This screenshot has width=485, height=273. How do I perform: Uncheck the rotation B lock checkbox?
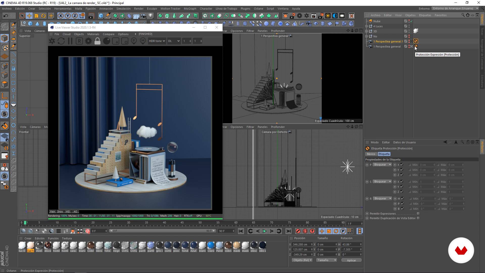[402, 209]
